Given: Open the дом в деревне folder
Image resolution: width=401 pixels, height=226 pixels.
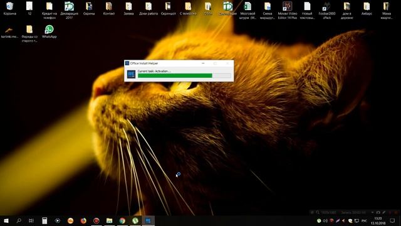Looking at the screenshot, I should (346, 10).
